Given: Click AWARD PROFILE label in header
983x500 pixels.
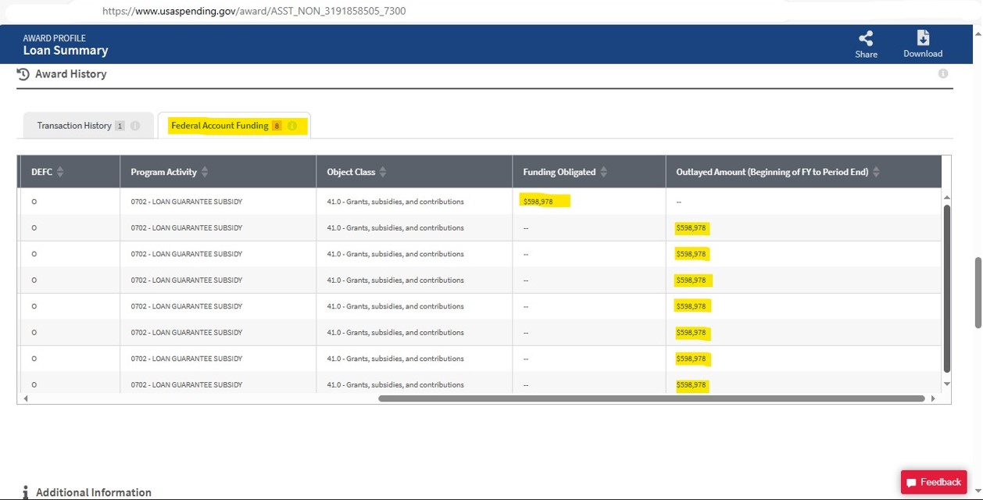Looking at the screenshot, I should [x=54, y=37].
